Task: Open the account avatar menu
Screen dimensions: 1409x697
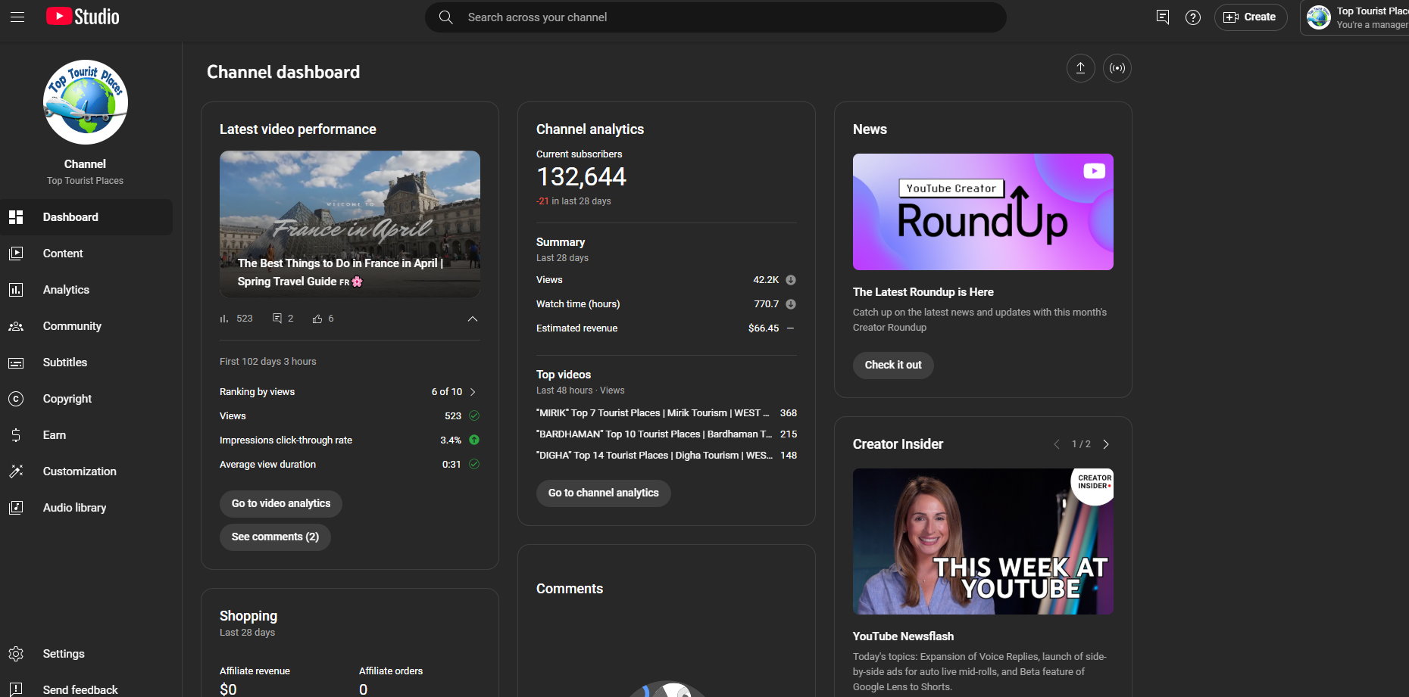Action: [1319, 17]
